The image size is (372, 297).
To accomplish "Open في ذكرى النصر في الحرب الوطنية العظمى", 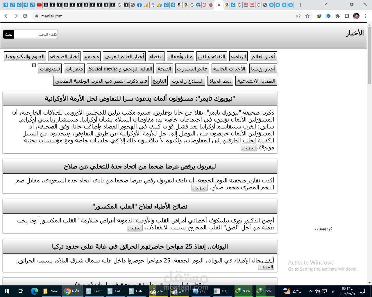I will point(101,81).
